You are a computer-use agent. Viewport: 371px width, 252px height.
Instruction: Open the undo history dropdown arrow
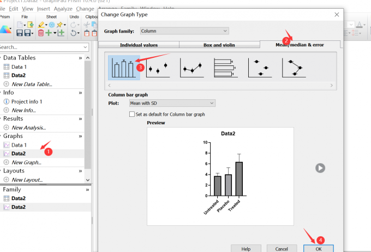coord(79,33)
